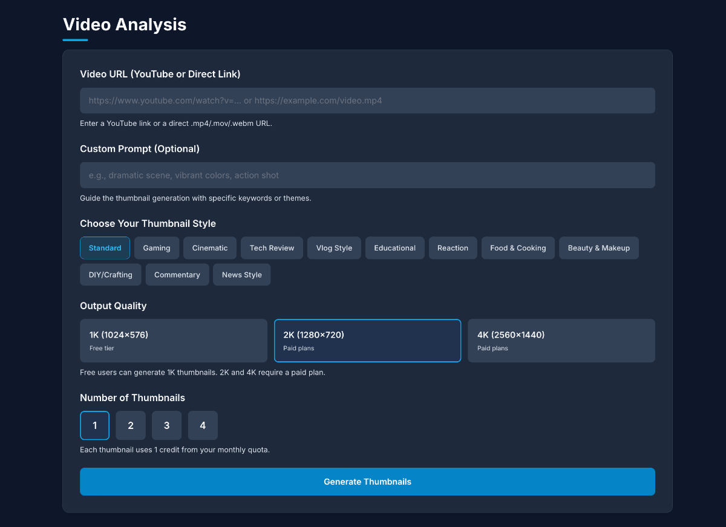The height and width of the screenshot is (527, 726).
Task: Click the Video URL input field
Action: click(367, 100)
